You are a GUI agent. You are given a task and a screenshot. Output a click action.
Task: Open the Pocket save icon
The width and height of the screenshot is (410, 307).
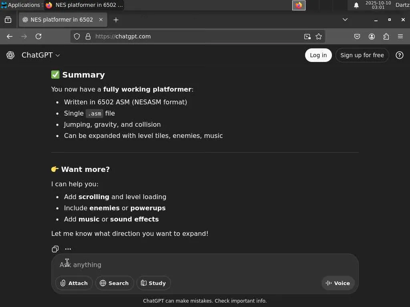[x=357, y=36]
